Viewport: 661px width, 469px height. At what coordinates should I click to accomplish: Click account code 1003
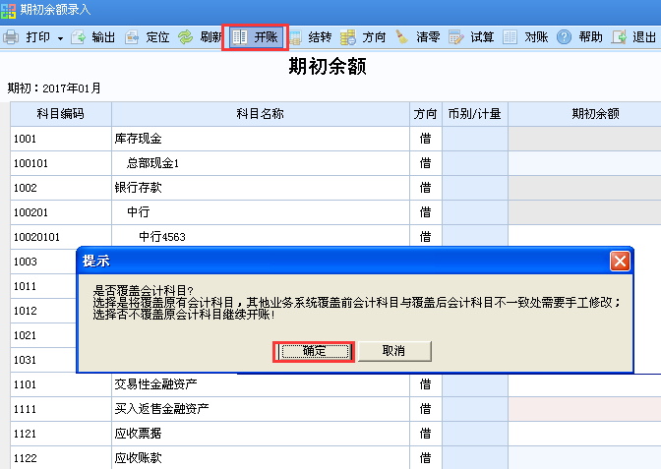point(26,262)
